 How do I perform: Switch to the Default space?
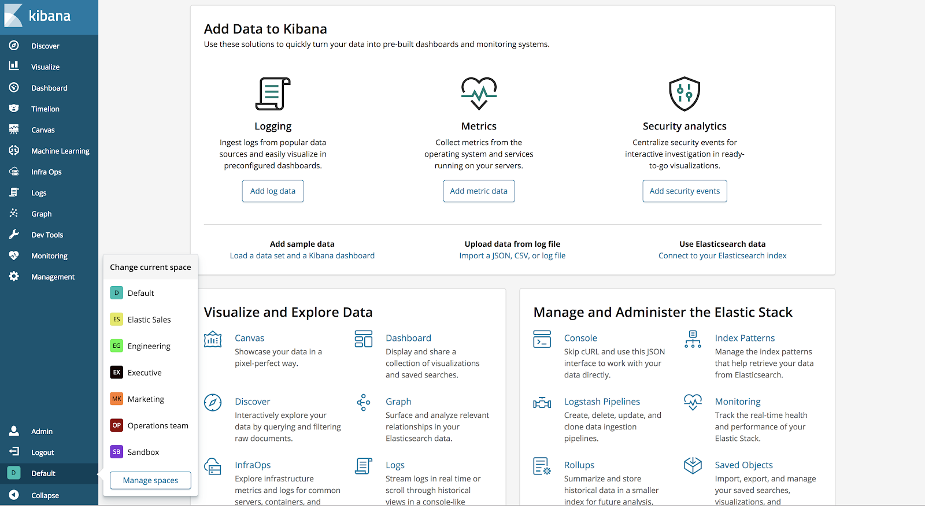coord(150,293)
